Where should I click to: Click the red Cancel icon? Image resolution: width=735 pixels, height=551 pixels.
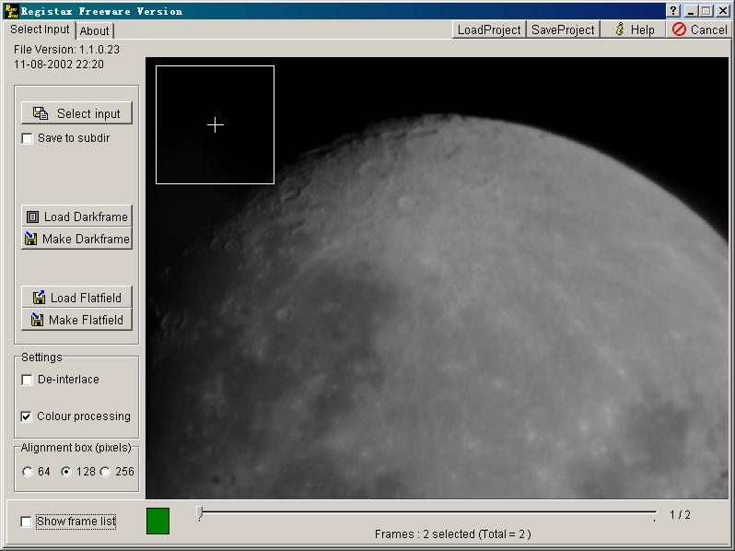(x=679, y=29)
